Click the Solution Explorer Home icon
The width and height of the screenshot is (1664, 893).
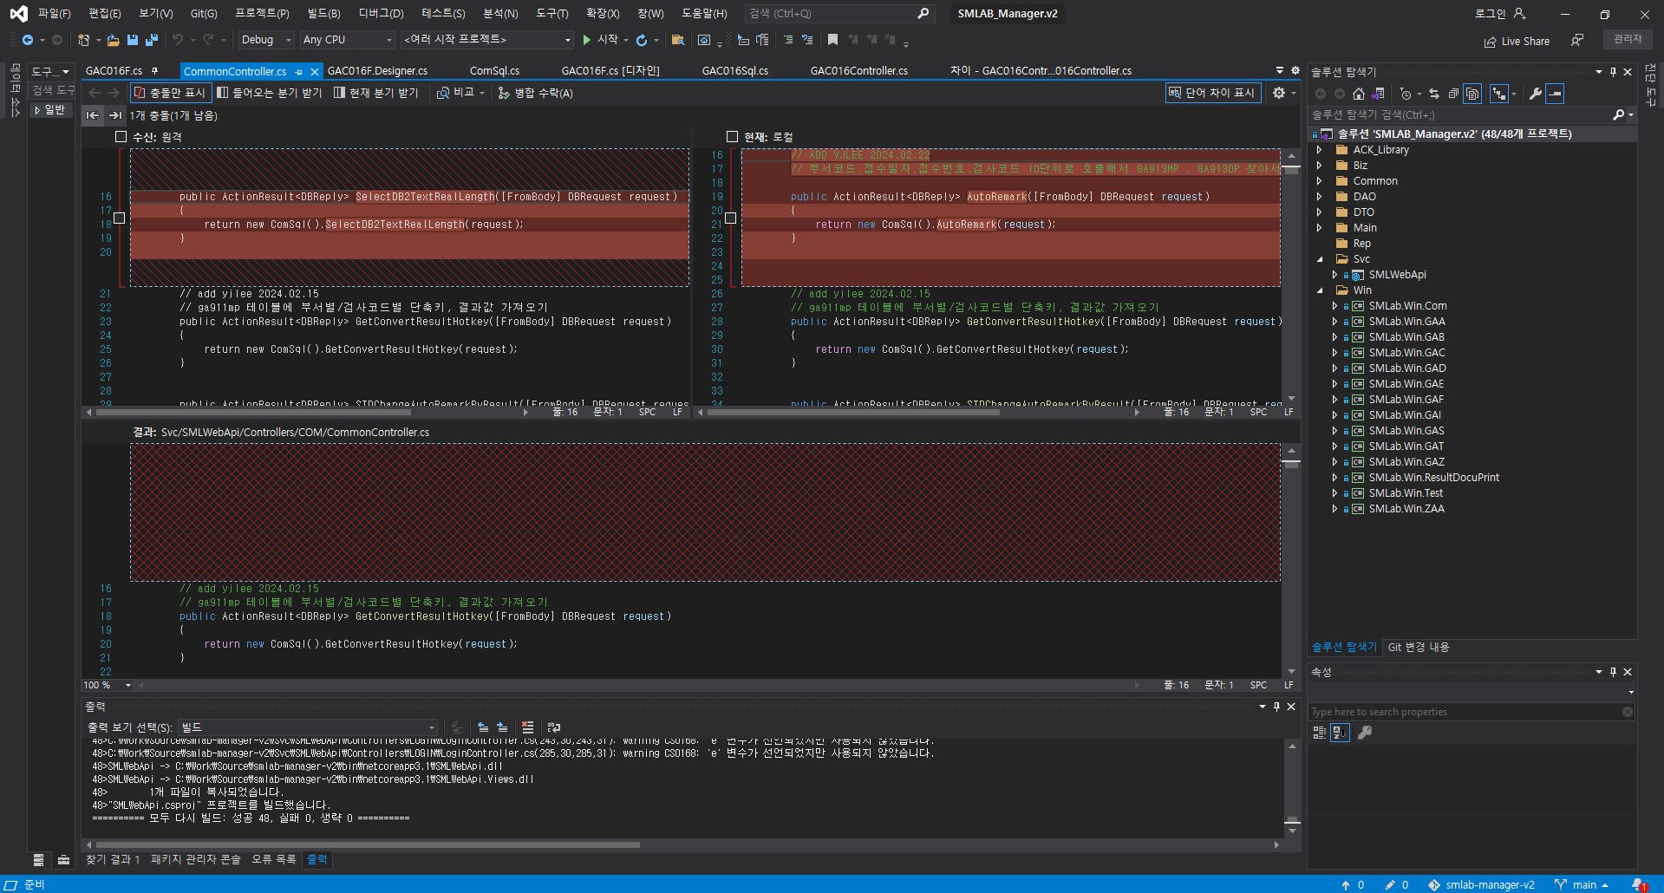pyautogui.click(x=1359, y=94)
